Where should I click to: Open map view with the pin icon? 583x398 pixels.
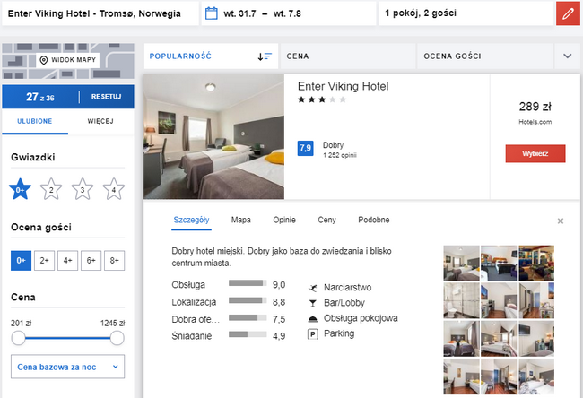coord(44,60)
